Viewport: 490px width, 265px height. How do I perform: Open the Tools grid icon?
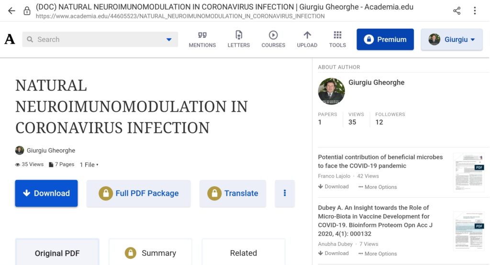337,35
